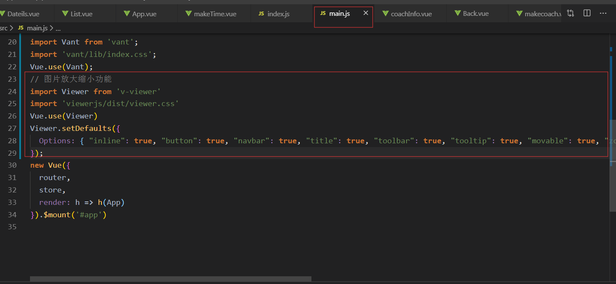Switch to the Dateils.vue tab
The width and height of the screenshot is (616, 284).
[x=23, y=14]
